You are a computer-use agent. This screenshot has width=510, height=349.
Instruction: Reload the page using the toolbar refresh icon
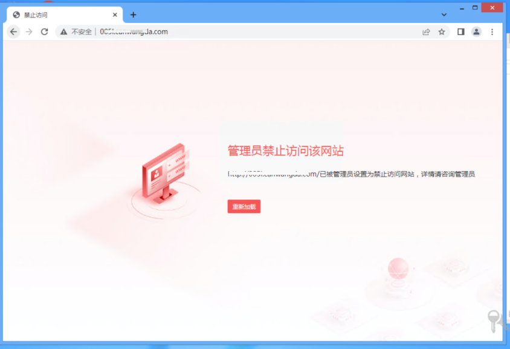[44, 31]
